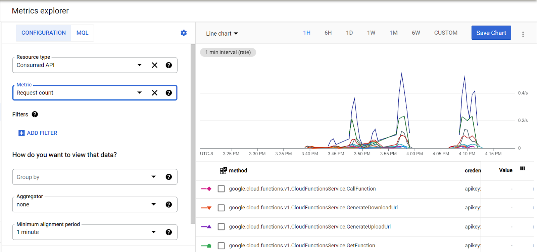Open the configuration settings gear icon

[184, 33]
